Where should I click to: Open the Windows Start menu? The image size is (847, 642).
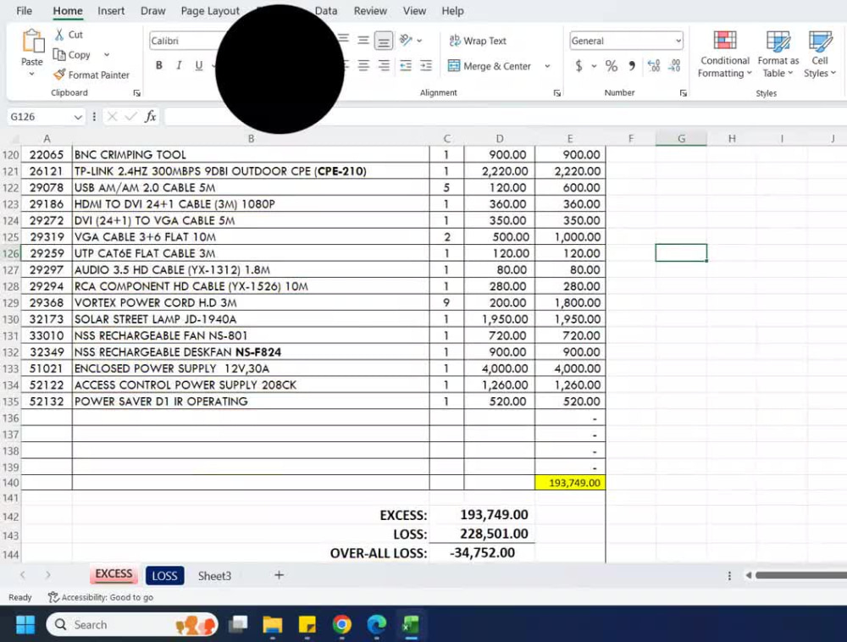pyautogui.click(x=25, y=625)
